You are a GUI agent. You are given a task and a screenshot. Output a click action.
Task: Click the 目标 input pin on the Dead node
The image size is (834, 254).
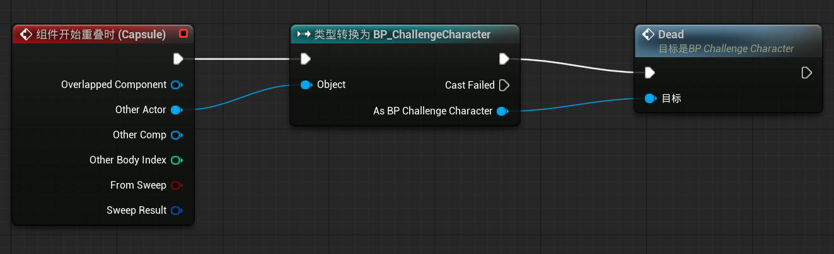[651, 98]
